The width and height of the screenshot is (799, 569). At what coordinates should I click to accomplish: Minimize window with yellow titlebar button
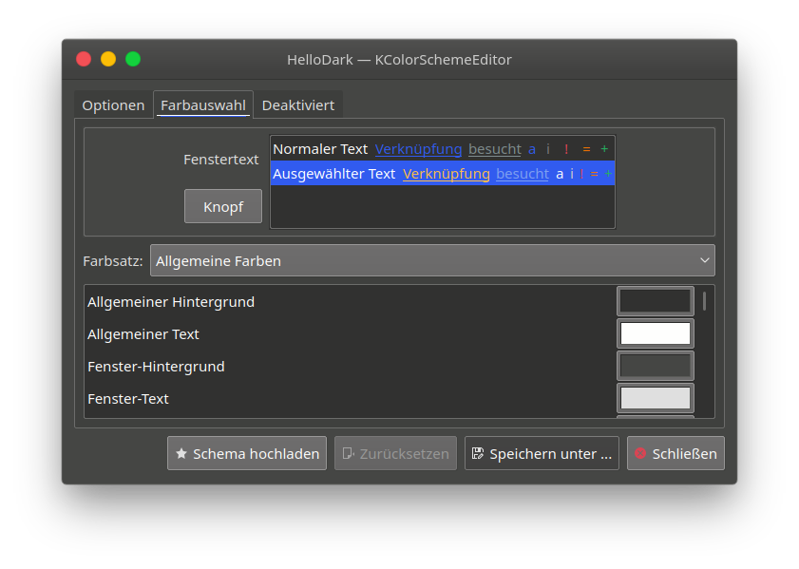[108, 59]
